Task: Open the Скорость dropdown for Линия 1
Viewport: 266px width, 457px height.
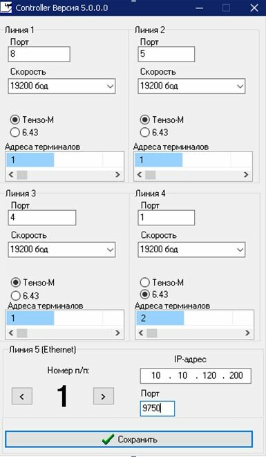Action: pos(61,86)
